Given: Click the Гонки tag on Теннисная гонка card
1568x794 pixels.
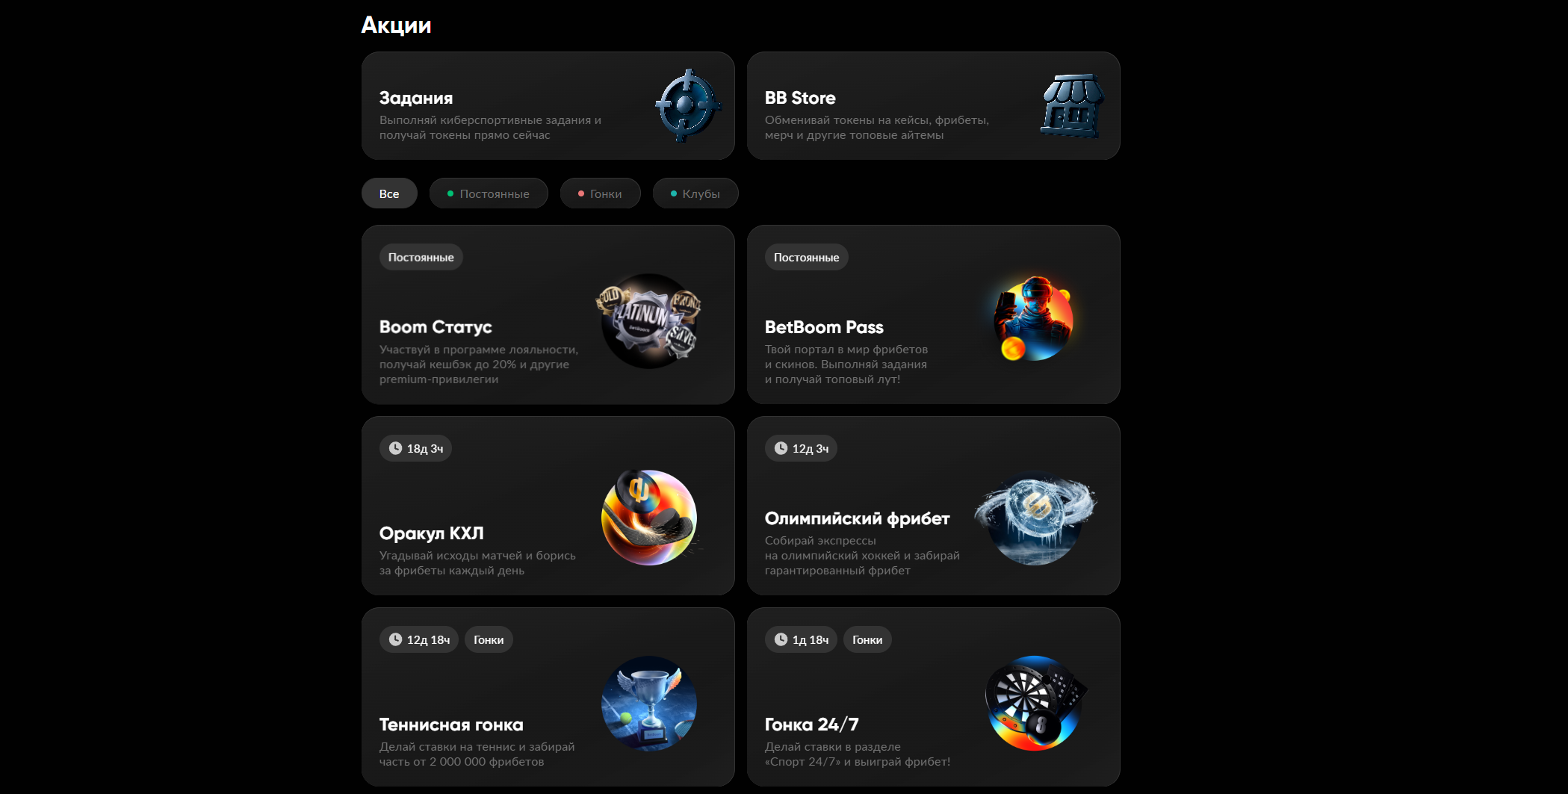Looking at the screenshot, I should click(x=489, y=639).
